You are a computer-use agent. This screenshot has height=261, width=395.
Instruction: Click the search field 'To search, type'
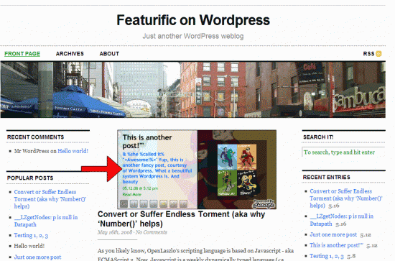(343, 152)
